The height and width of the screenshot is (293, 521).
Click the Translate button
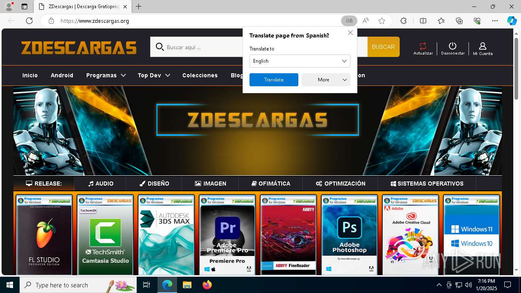[x=274, y=80]
